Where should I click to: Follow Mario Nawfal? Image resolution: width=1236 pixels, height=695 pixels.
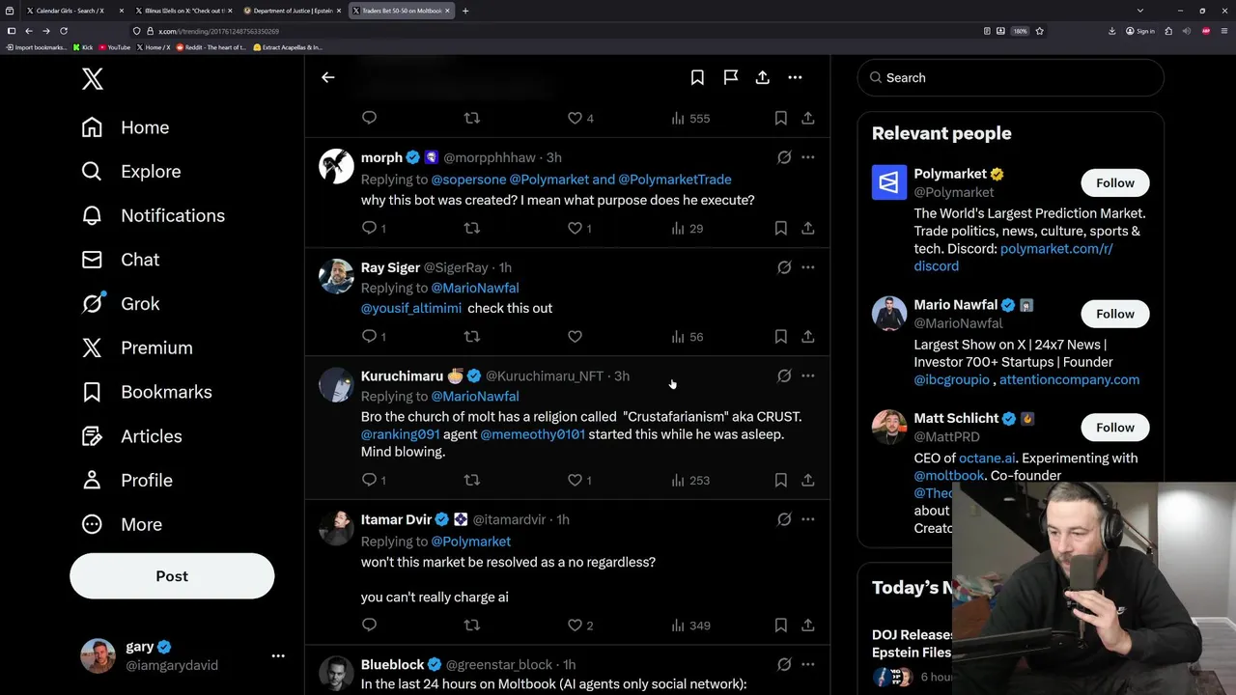click(1115, 314)
